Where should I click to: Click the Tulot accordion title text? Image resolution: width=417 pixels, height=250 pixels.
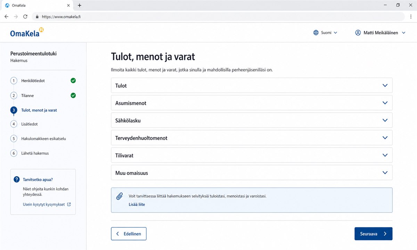(121, 86)
